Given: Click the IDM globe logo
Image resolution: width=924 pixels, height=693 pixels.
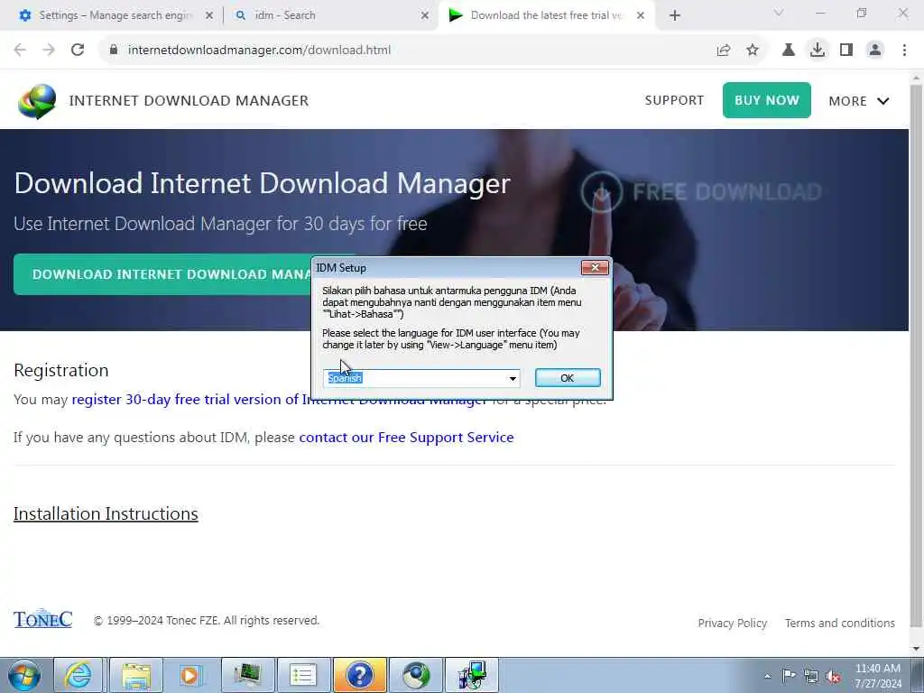Looking at the screenshot, I should [37, 101].
